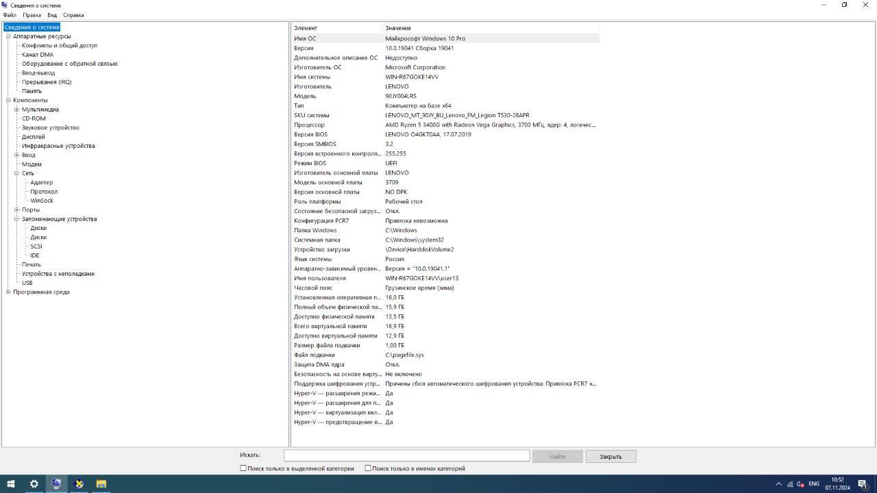
Task: Open the Справка menu
Action: [73, 15]
